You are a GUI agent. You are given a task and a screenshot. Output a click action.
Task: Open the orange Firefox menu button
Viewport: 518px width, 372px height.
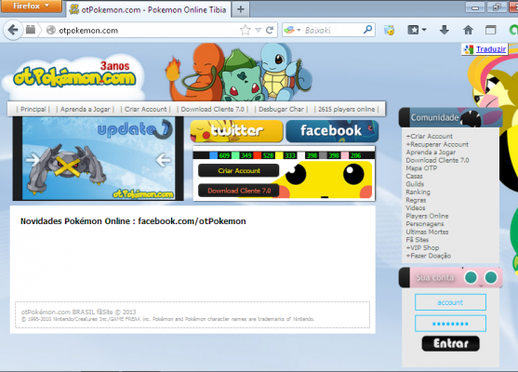point(31,6)
